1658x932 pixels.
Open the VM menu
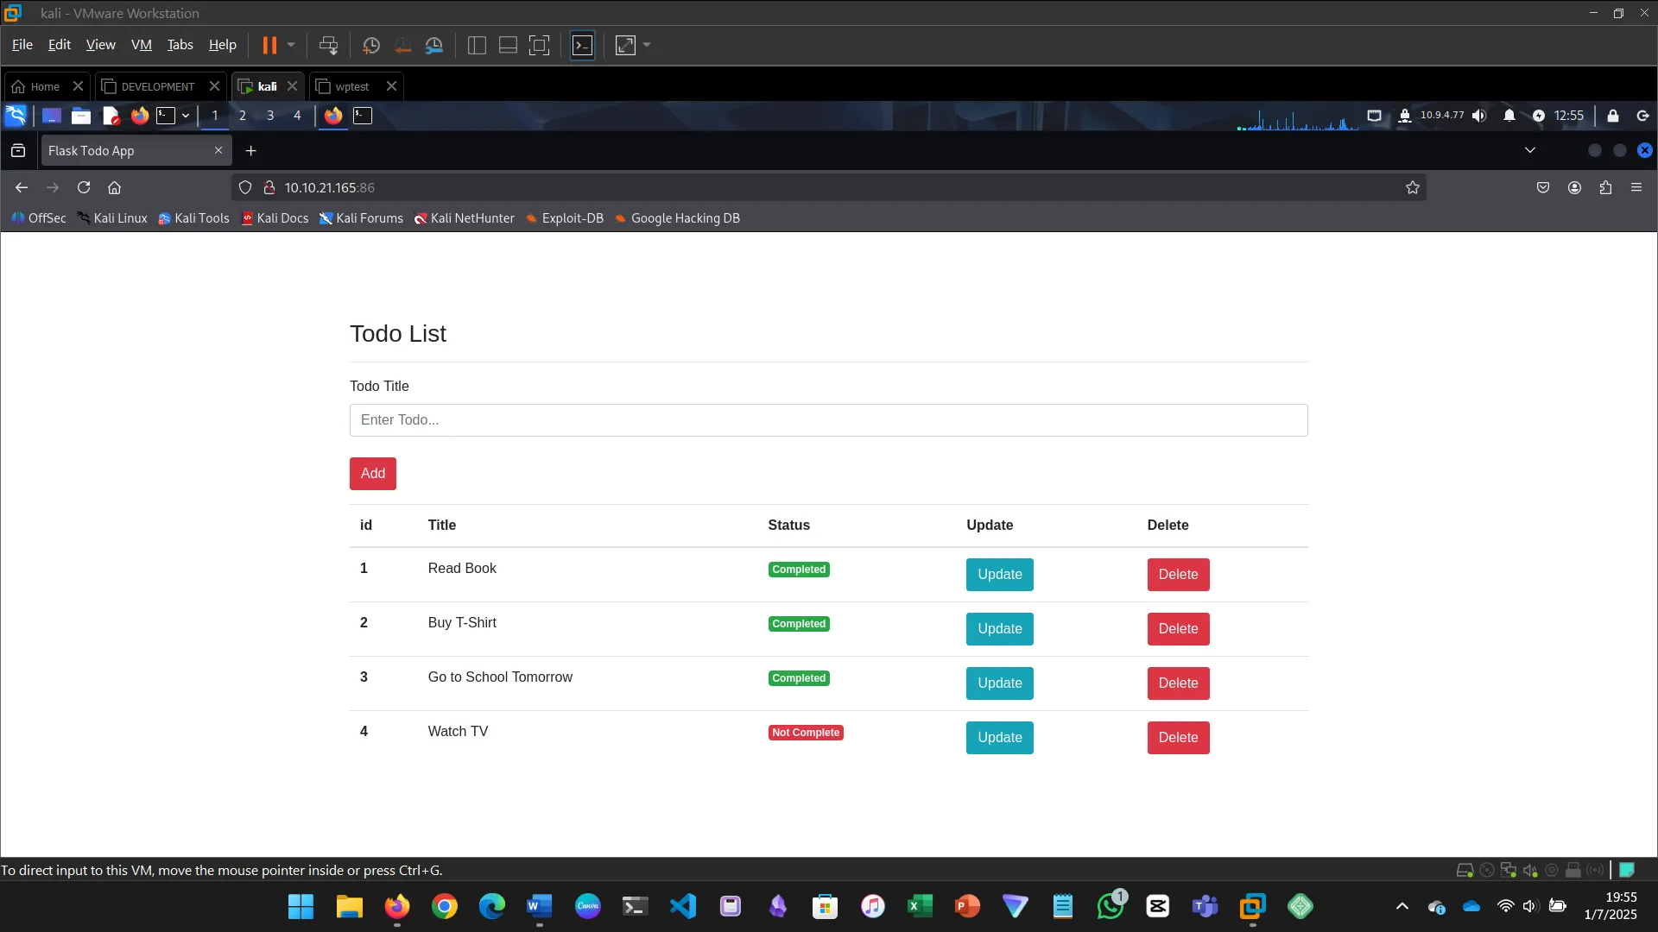click(141, 45)
